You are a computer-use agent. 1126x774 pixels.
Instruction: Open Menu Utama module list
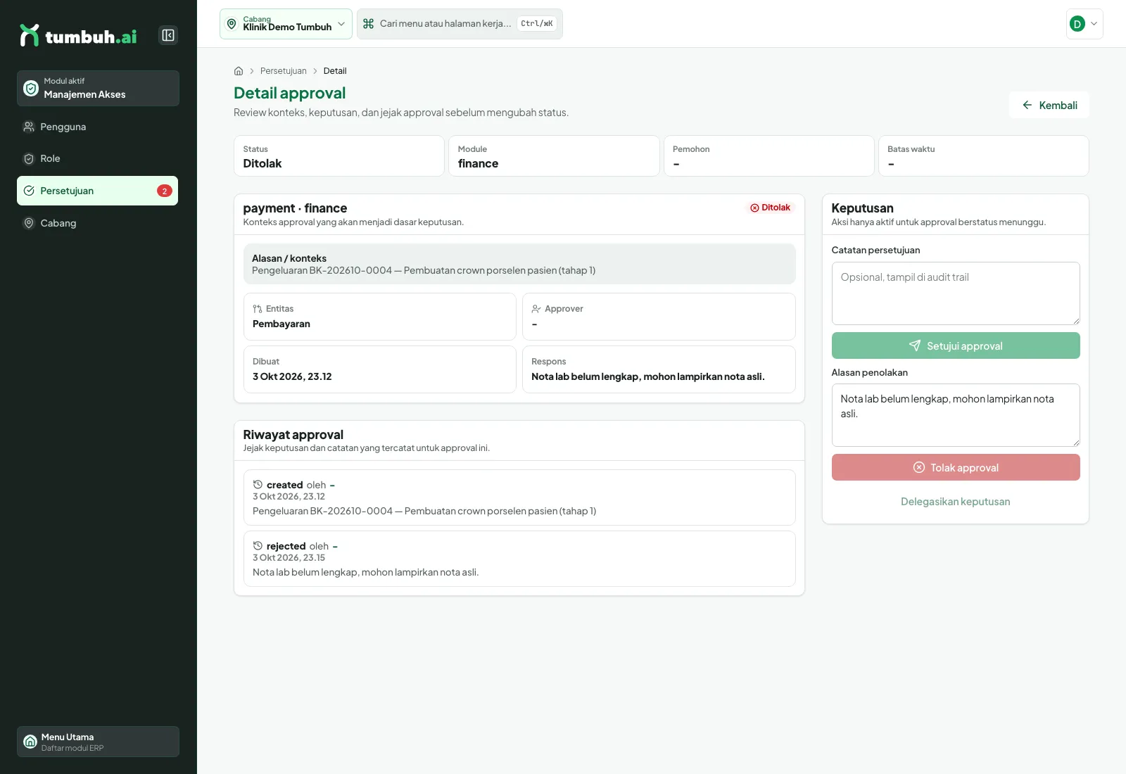pyautogui.click(x=98, y=742)
